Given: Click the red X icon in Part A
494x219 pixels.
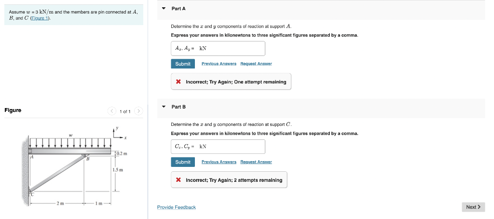Looking at the screenshot, I should point(178,82).
